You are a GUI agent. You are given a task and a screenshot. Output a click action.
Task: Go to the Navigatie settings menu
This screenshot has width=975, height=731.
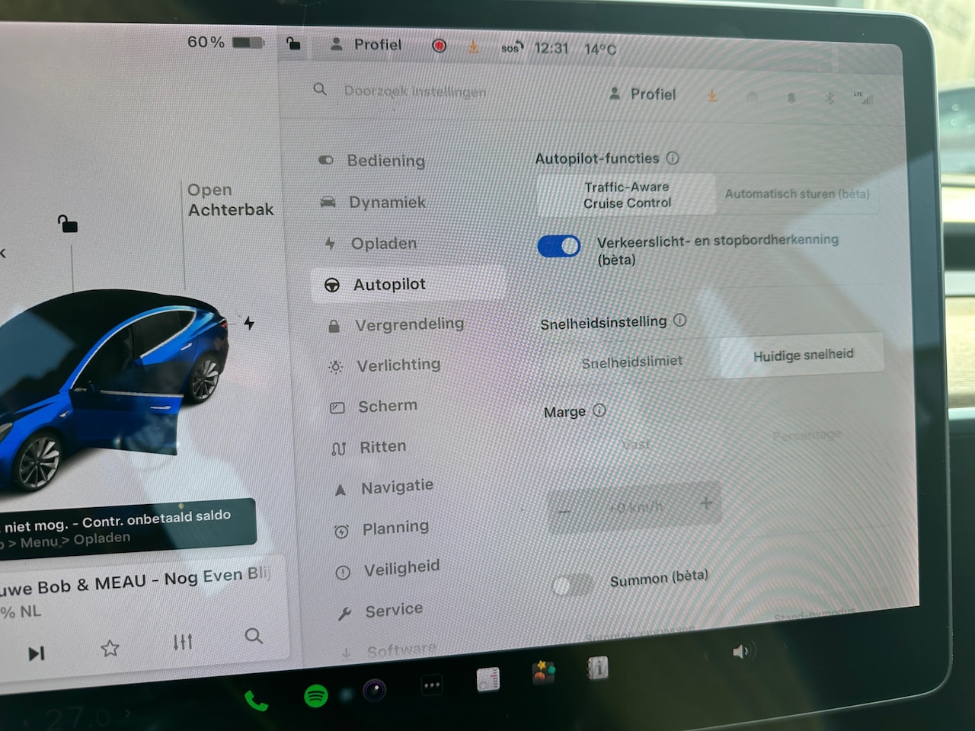[x=396, y=487]
